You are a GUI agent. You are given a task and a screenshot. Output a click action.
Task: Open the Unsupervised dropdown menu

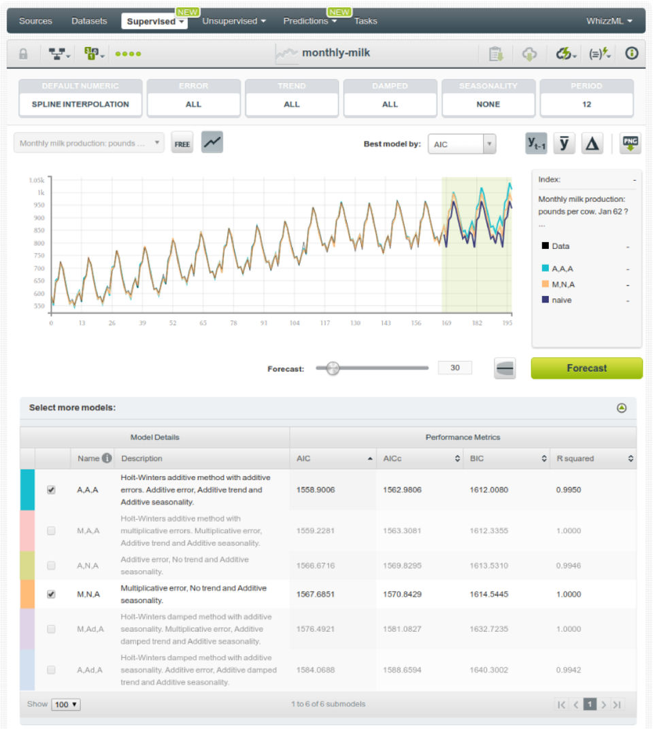tap(233, 21)
